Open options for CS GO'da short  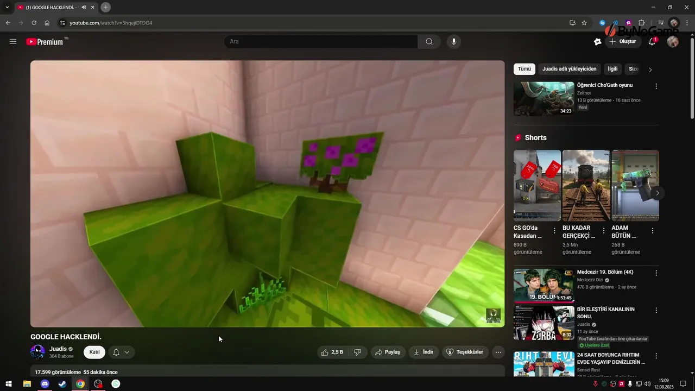point(554,231)
